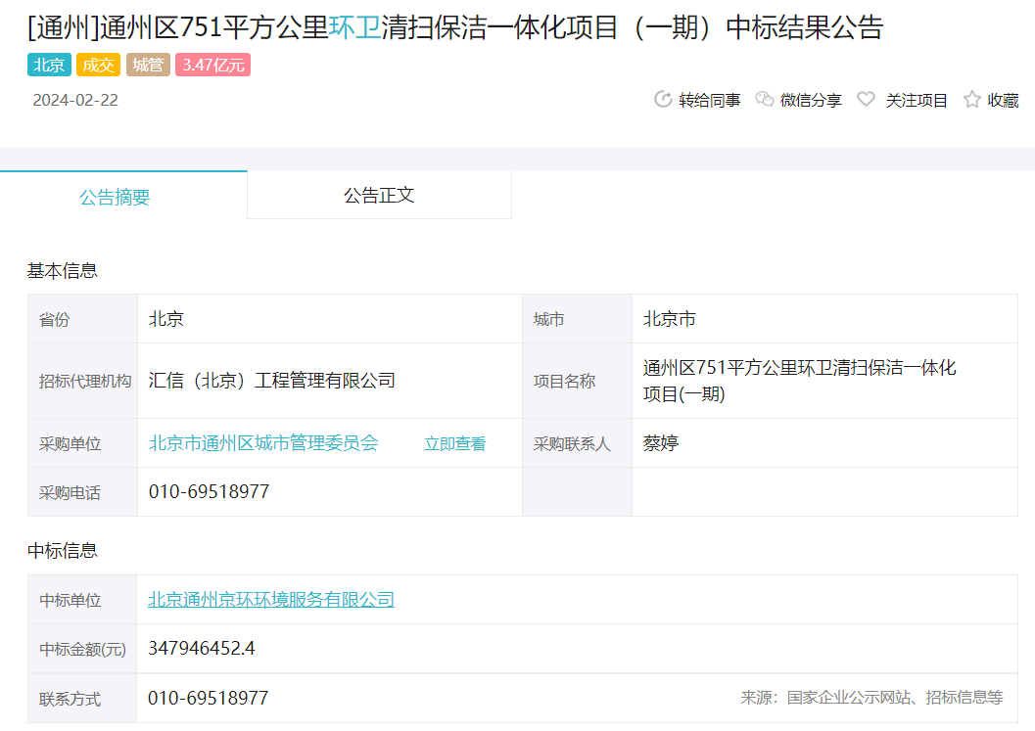Click the 北京 region tag
Image resolution: width=1035 pixels, height=731 pixels.
tap(50, 65)
